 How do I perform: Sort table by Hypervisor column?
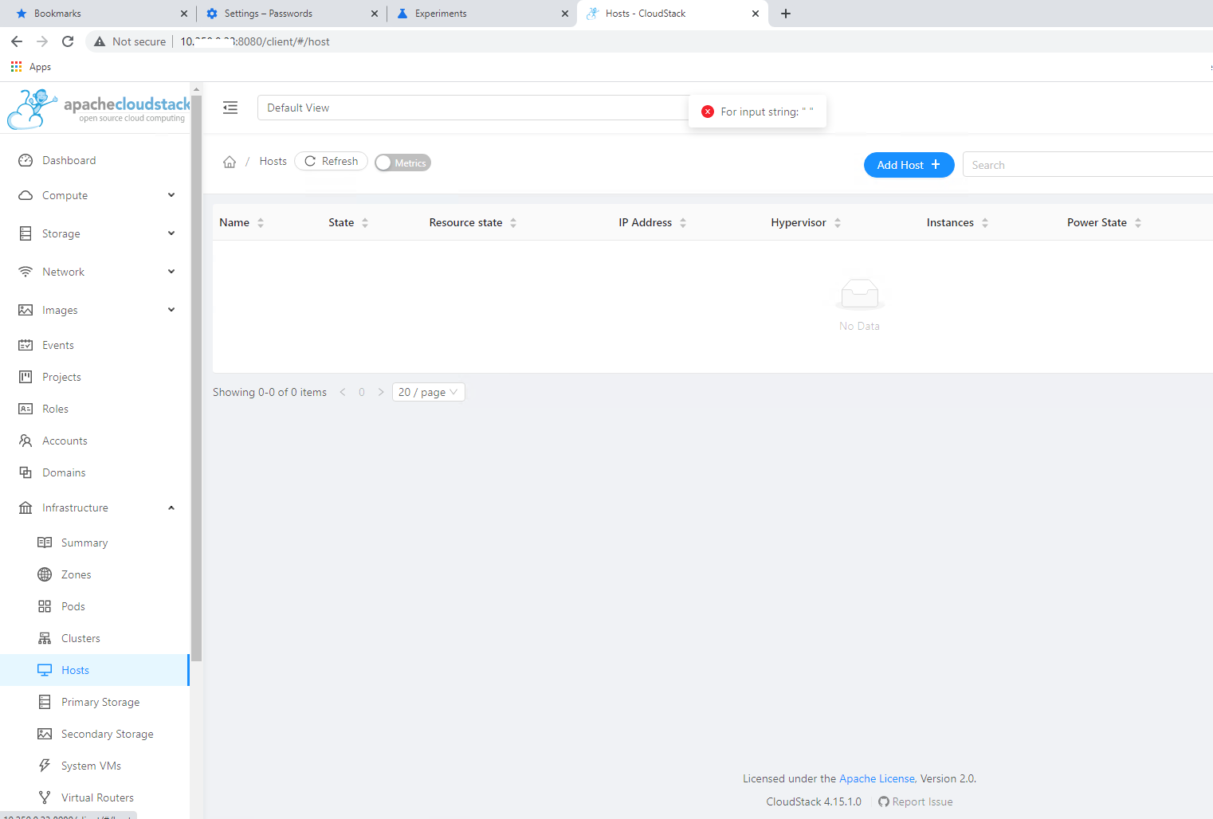click(806, 222)
